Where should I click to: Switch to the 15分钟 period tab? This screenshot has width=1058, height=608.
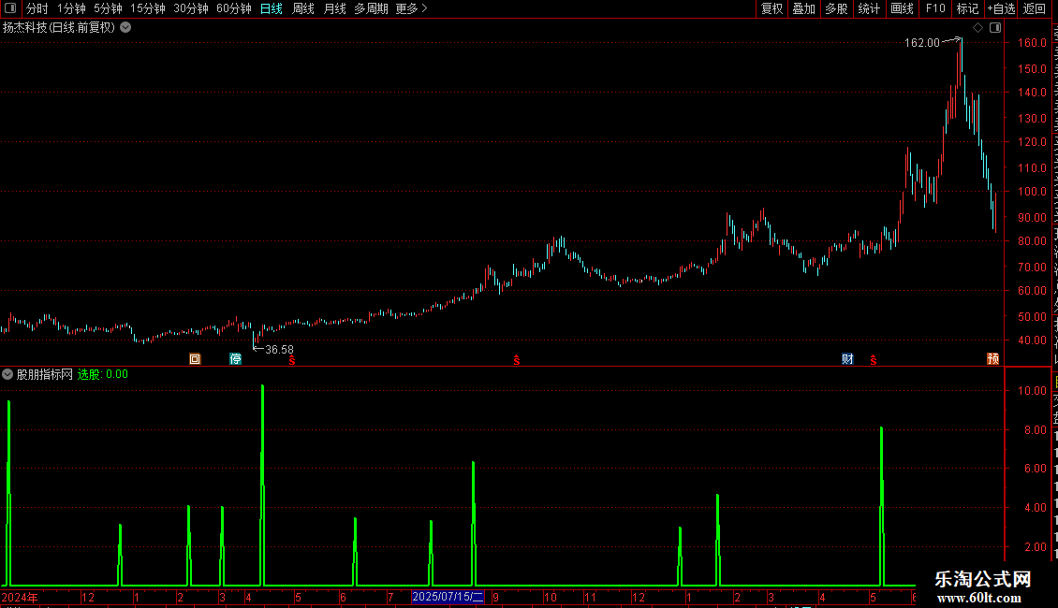tap(148, 8)
